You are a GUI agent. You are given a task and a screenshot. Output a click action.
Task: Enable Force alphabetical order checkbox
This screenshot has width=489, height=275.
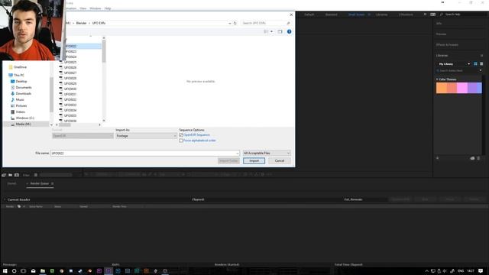click(181, 141)
